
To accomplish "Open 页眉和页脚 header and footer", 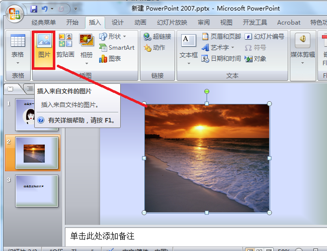I will [x=221, y=37].
